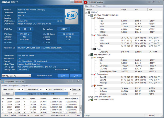Click the Value column header in HWMonitor
The height and width of the screenshot is (118, 164).
coord(127,10)
